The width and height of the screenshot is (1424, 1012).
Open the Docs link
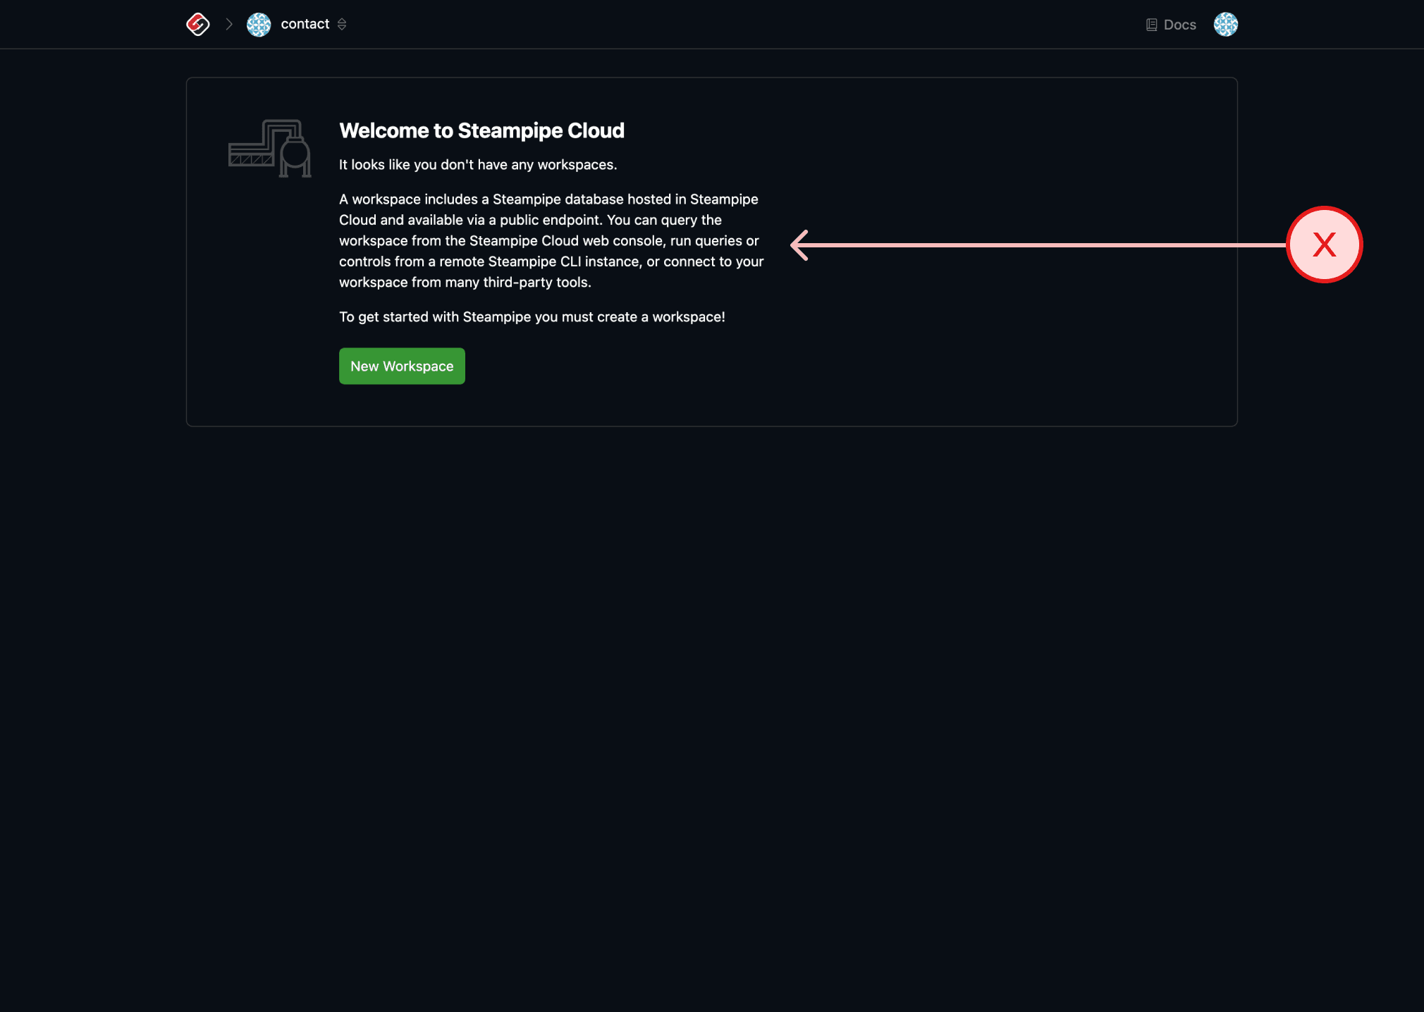(x=1171, y=25)
